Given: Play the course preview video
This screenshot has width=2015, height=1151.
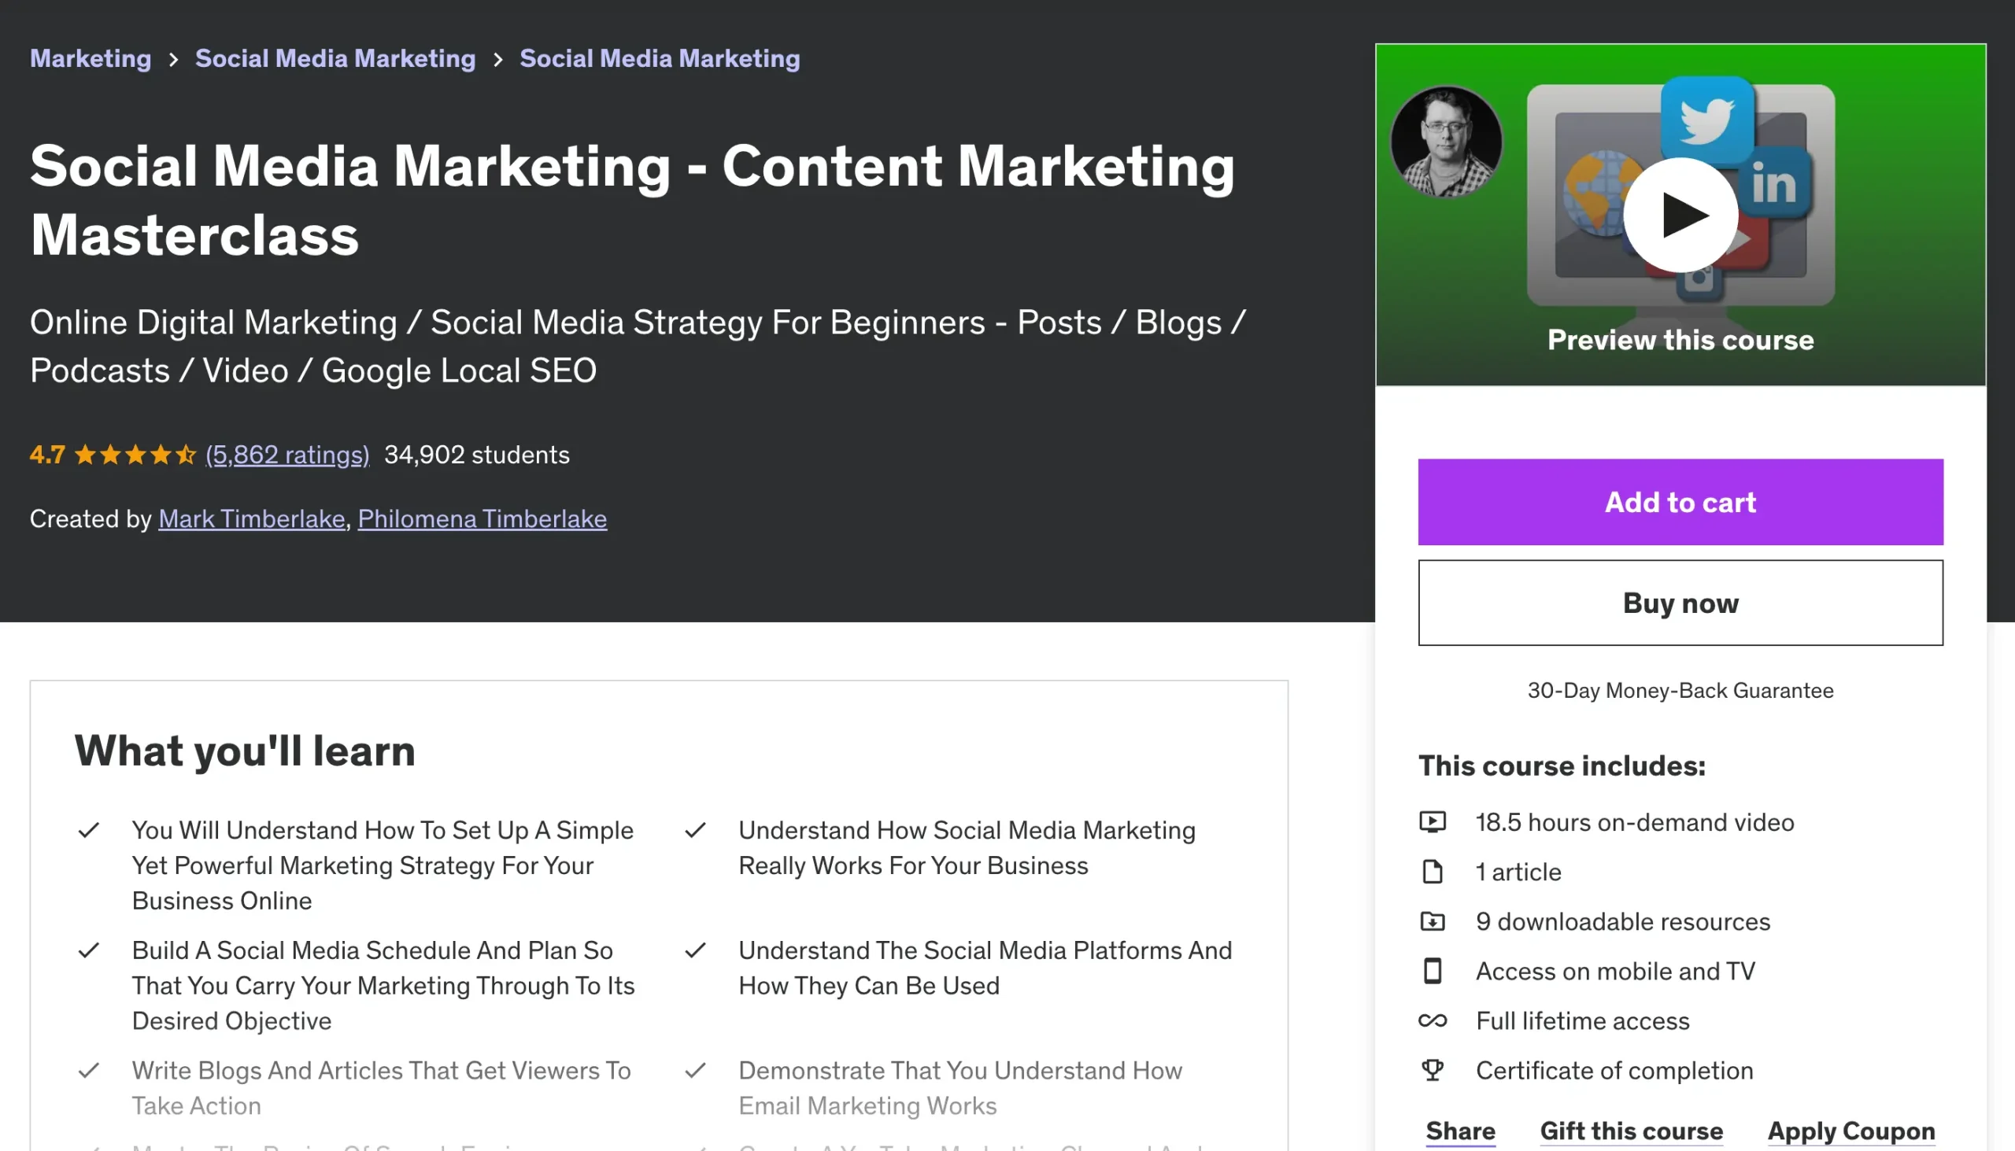Looking at the screenshot, I should point(1680,215).
